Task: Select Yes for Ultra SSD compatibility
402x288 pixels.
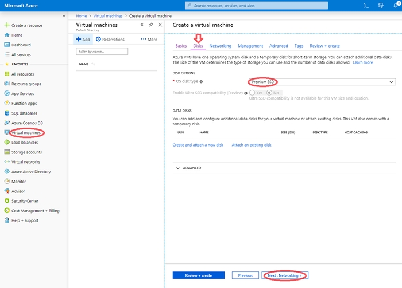Action: tap(253, 93)
